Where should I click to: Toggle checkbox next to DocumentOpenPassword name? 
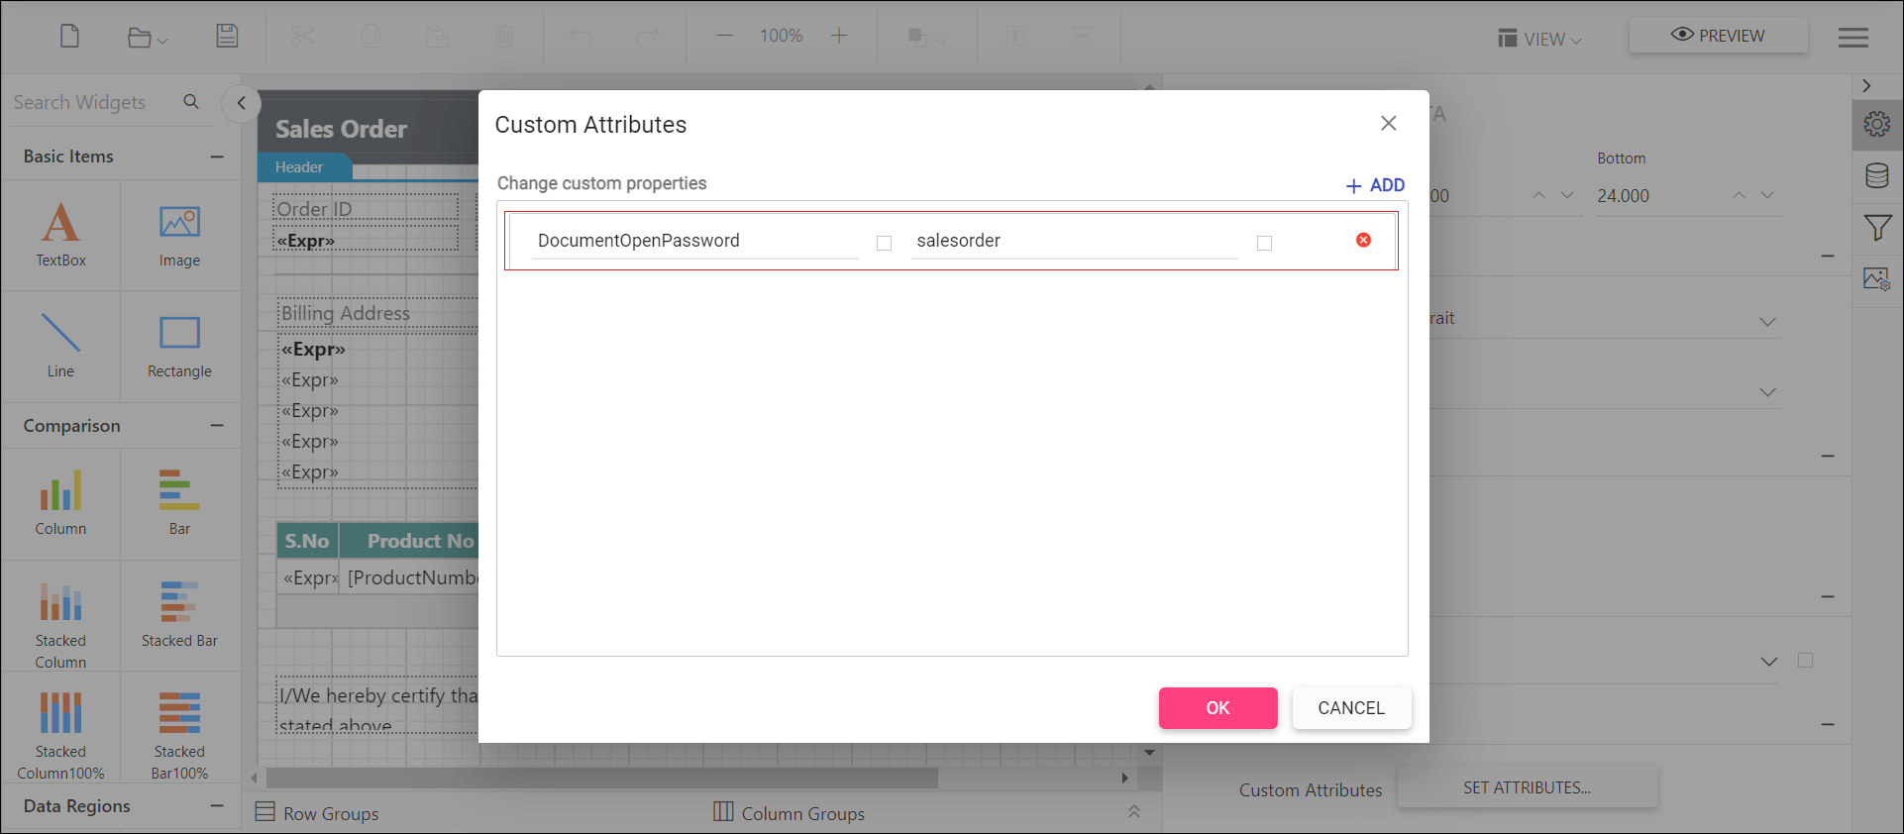[x=884, y=243]
